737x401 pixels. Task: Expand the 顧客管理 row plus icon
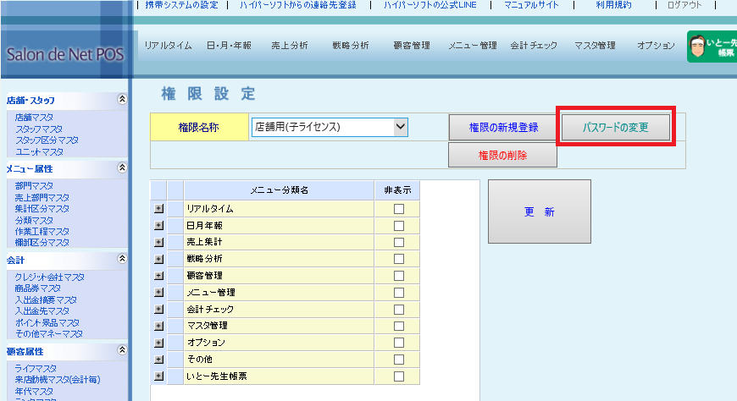click(158, 276)
